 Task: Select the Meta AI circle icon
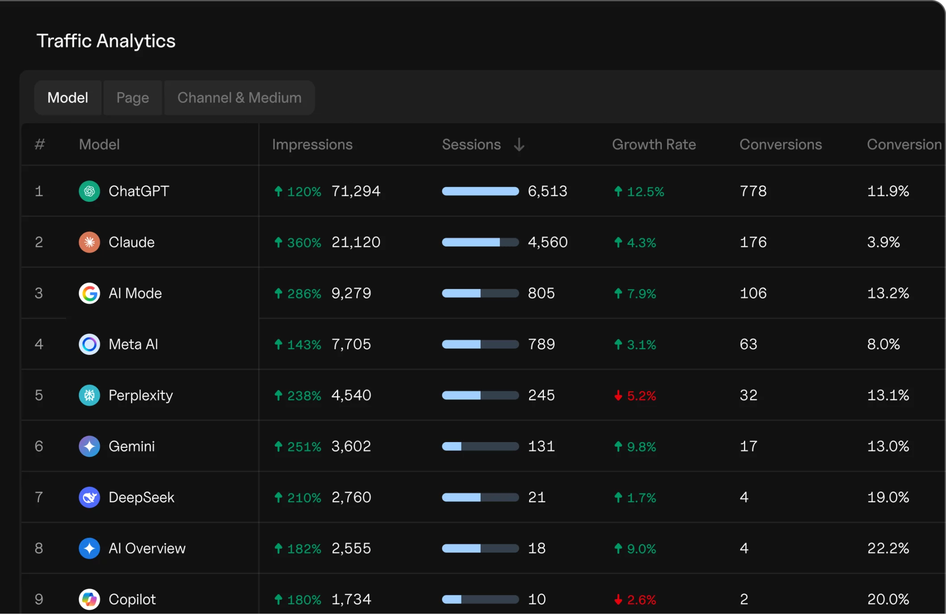tap(89, 344)
